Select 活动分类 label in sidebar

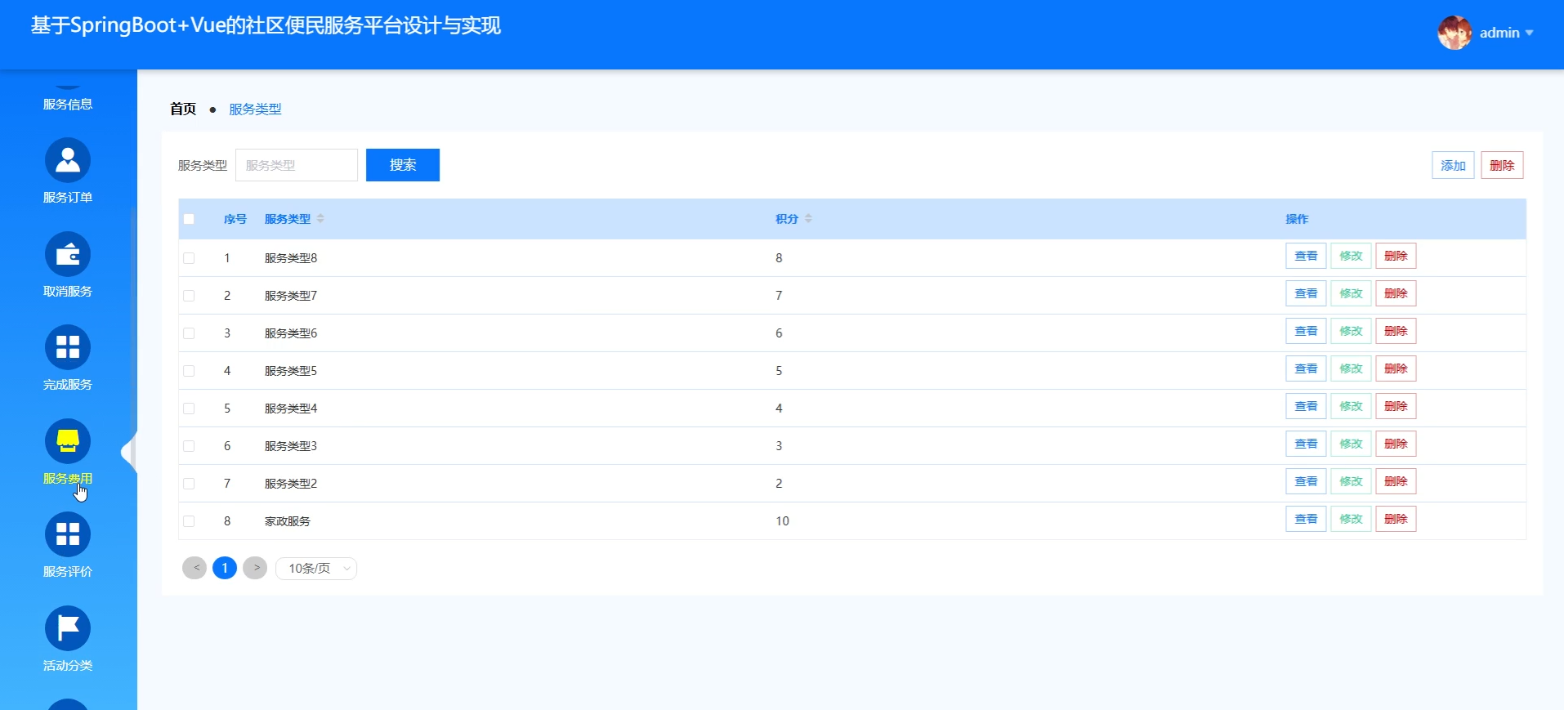pyautogui.click(x=68, y=666)
